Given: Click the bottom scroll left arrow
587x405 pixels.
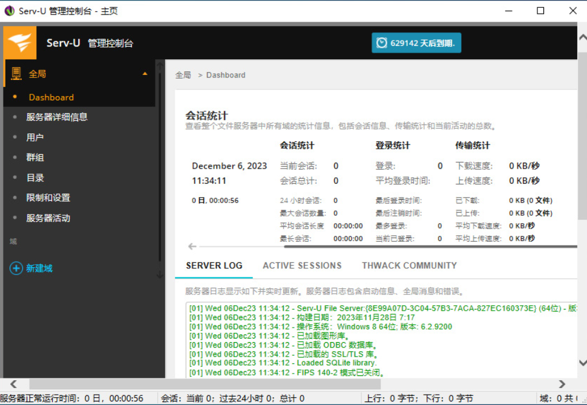Looking at the screenshot, I should coord(13,384).
